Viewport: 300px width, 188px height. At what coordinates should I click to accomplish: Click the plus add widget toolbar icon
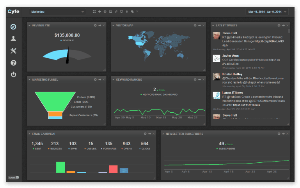point(99,12)
